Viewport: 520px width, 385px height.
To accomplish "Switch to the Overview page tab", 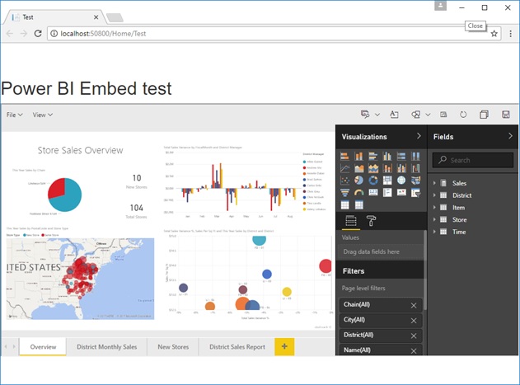I will [x=43, y=347].
